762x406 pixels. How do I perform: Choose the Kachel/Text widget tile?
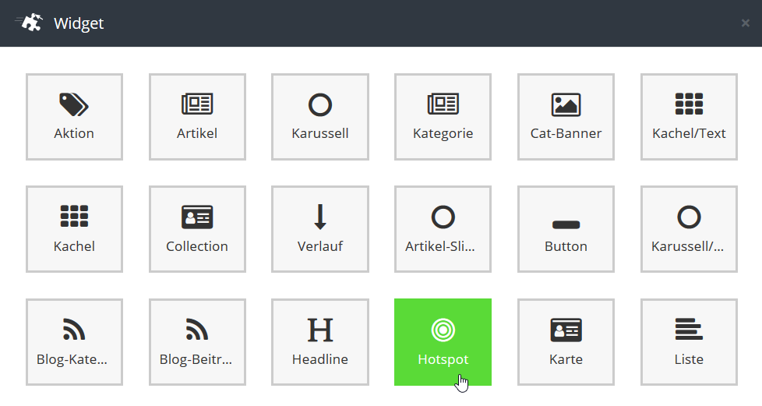tap(689, 117)
